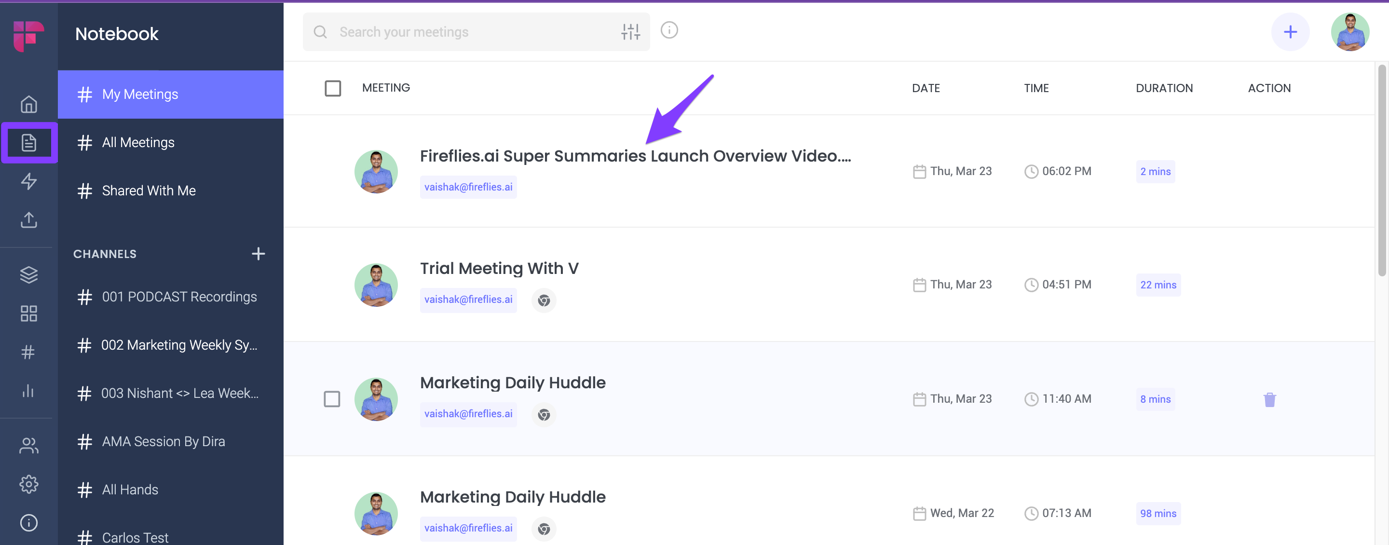The height and width of the screenshot is (545, 1389).
Task: Open 002 Marketing Weekly Sync channel
Action: click(170, 345)
